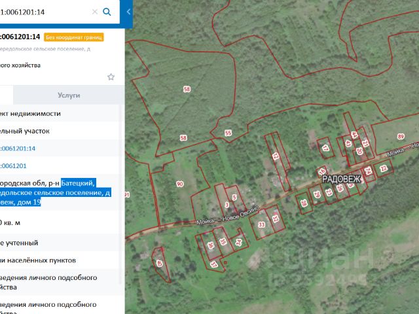Select parcel 89 on the map
The image size is (419, 314).
[401, 137]
